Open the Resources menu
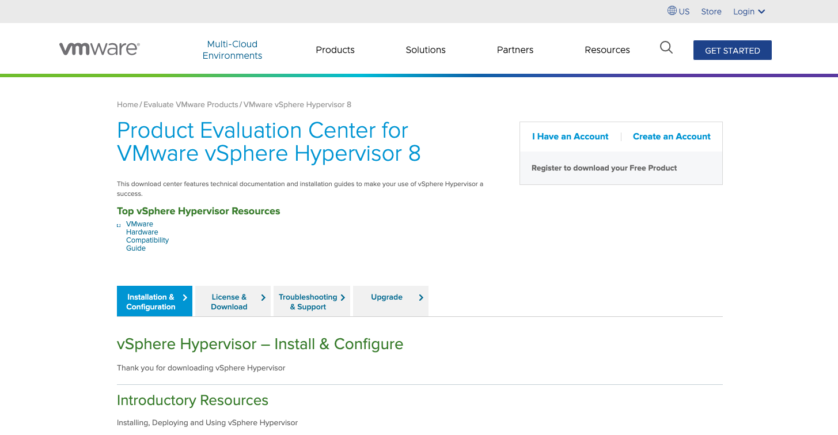Viewport: 838px width, 435px height. point(607,50)
